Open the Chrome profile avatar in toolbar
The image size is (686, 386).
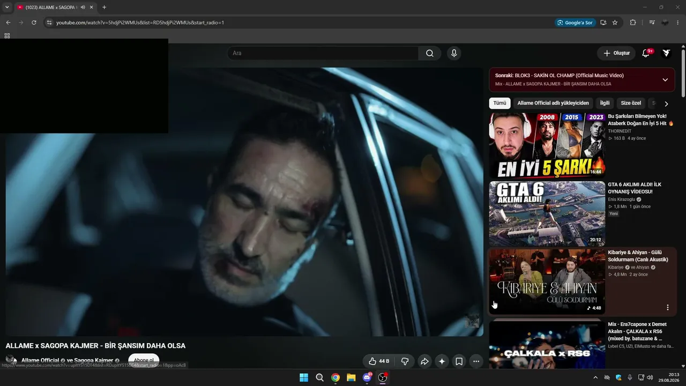tap(665, 23)
